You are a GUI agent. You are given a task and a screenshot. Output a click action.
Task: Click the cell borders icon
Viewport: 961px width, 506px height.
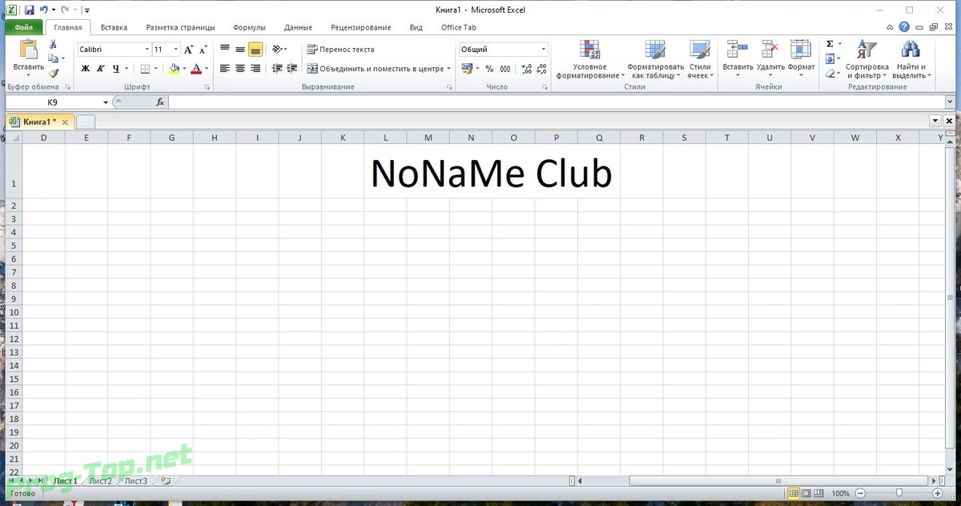(x=144, y=69)
